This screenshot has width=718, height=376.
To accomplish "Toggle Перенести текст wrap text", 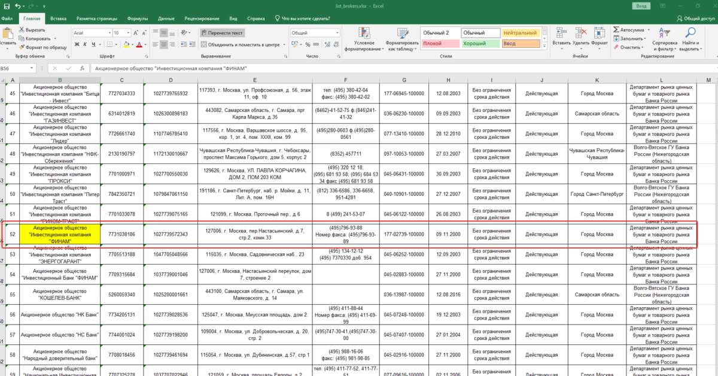I will 221,33.
